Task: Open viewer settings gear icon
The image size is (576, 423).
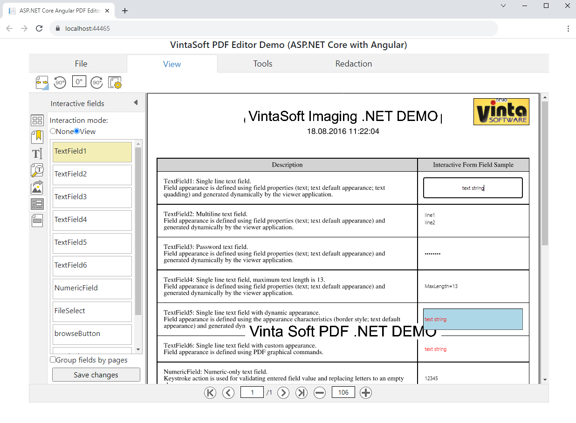Action: click(115, 82)
